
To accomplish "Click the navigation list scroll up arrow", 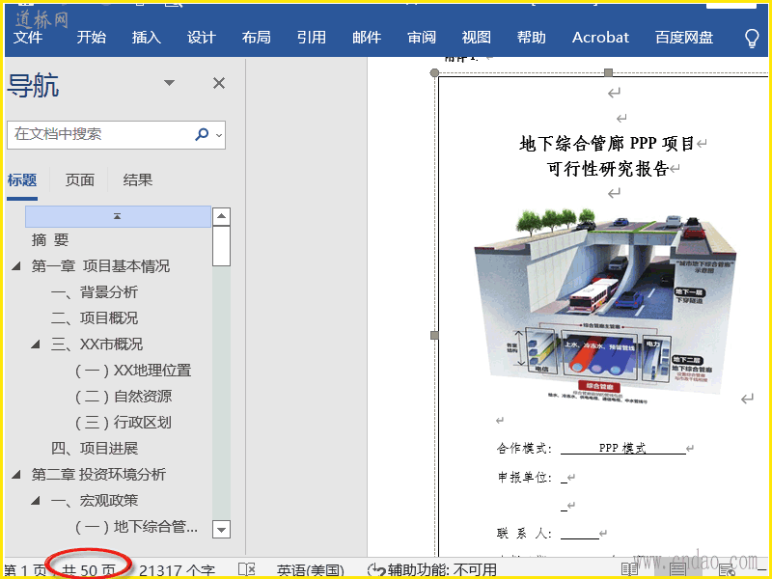I will [222, 216].
